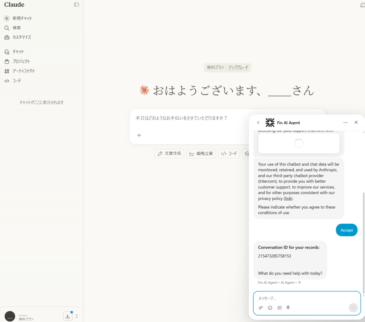Viewport: 365px width, 322px height.
Task: Click the Accept button in the chat
Action: point(346,230)
